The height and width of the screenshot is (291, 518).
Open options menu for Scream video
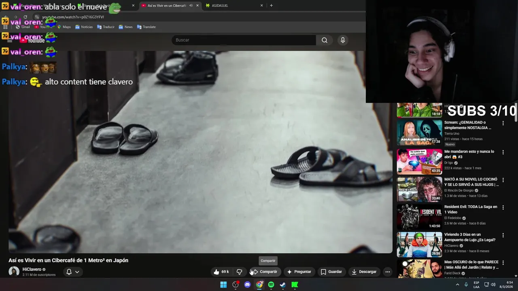pyautogui.click(x=503, y=123)
